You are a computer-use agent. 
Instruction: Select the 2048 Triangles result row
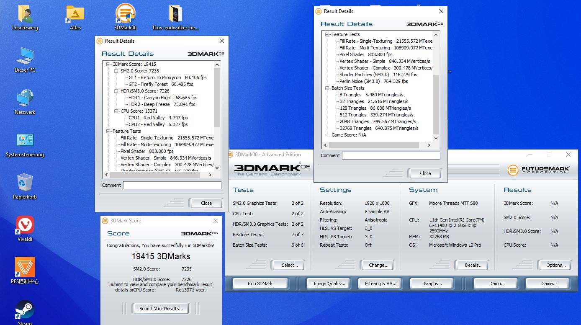[x=378, y=121]
